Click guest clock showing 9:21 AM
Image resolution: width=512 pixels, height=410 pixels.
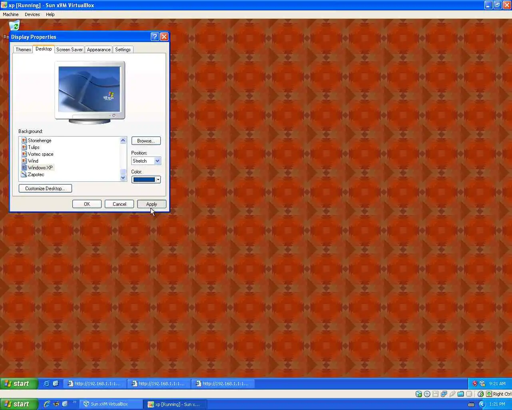coord(497,384)
